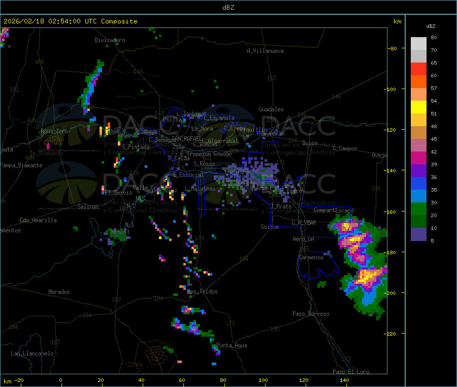Viewport: 457px width, 387px height.
Task: Click the 'La_Nora' map label
Action: [202, 129]
